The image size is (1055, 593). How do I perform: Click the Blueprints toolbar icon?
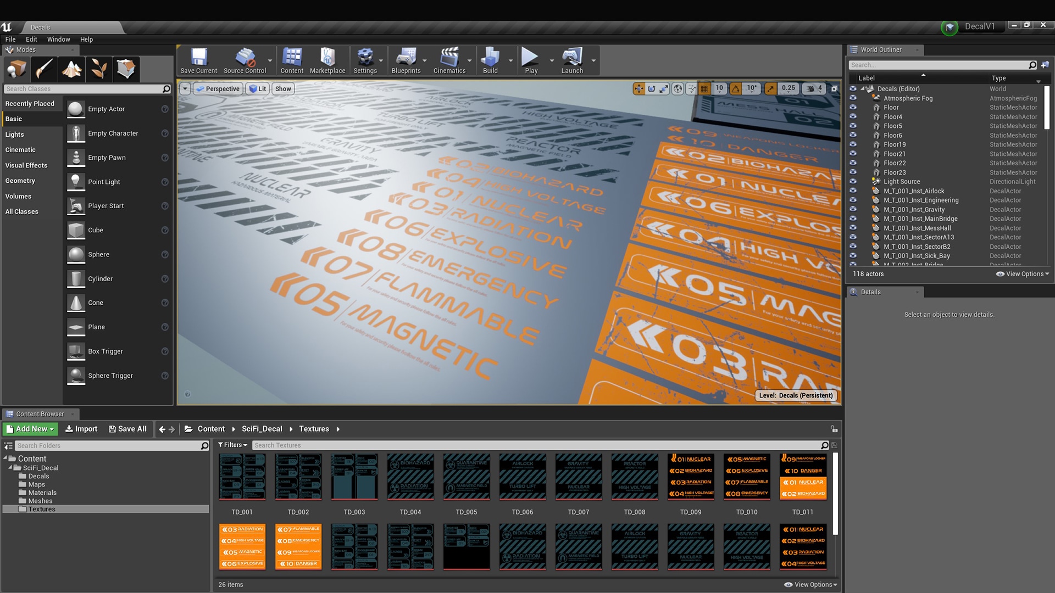click(407, 58)
